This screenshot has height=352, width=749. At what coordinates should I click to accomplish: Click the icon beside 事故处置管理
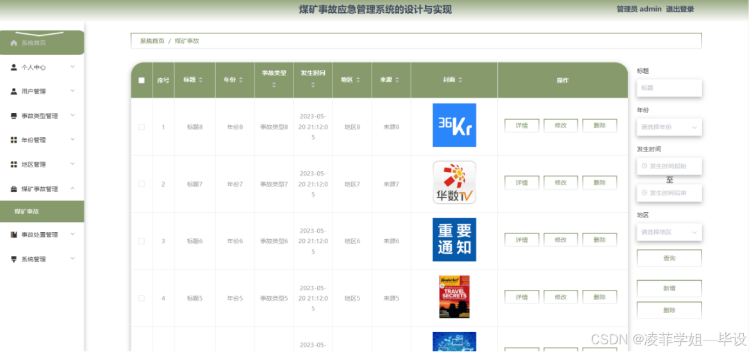coord(13,235)
